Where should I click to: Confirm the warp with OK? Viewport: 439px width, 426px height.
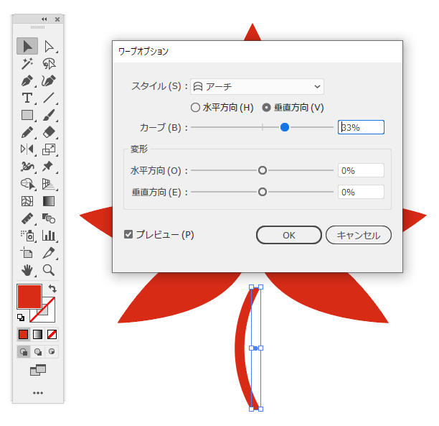click(288, 235)
